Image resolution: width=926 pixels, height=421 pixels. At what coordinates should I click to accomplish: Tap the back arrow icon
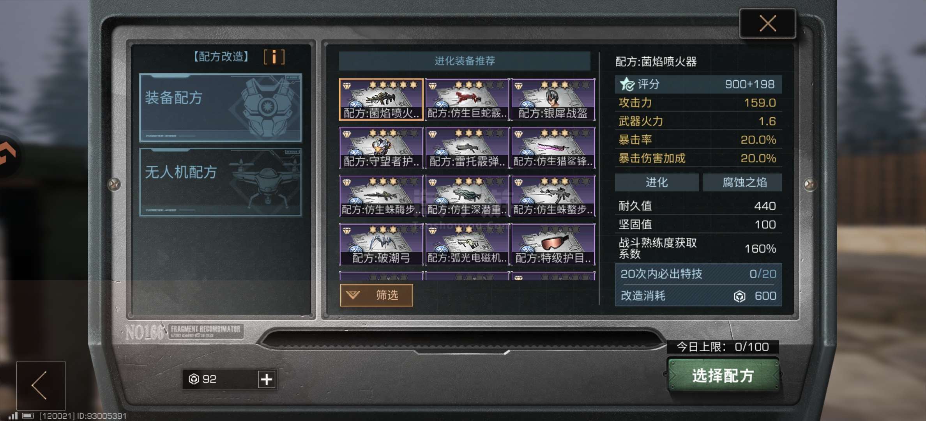(x=41, y=385)
